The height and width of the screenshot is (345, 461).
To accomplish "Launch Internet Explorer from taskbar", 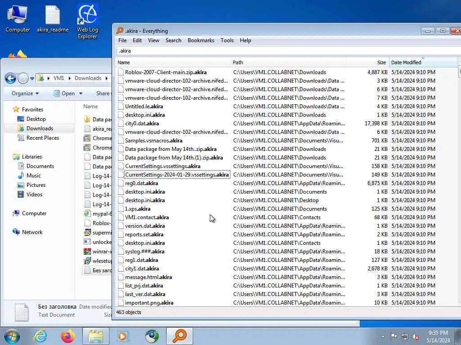I will pyautogui.click(x=40, y=336).
